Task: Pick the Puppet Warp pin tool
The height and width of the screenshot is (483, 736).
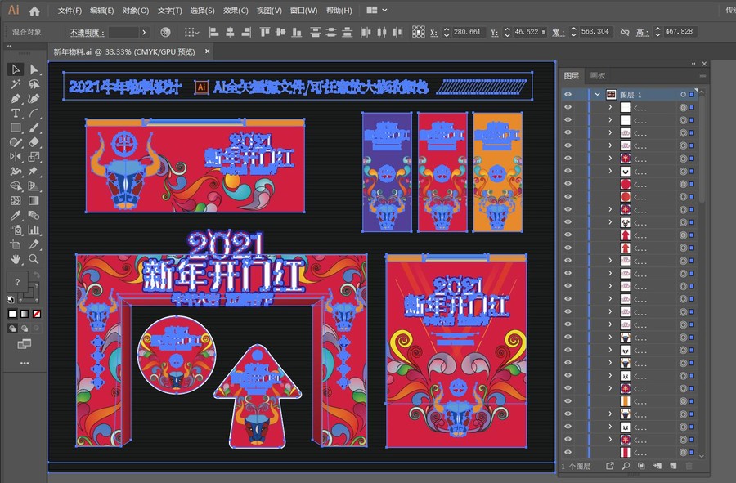Action: [x=34, y=171]
